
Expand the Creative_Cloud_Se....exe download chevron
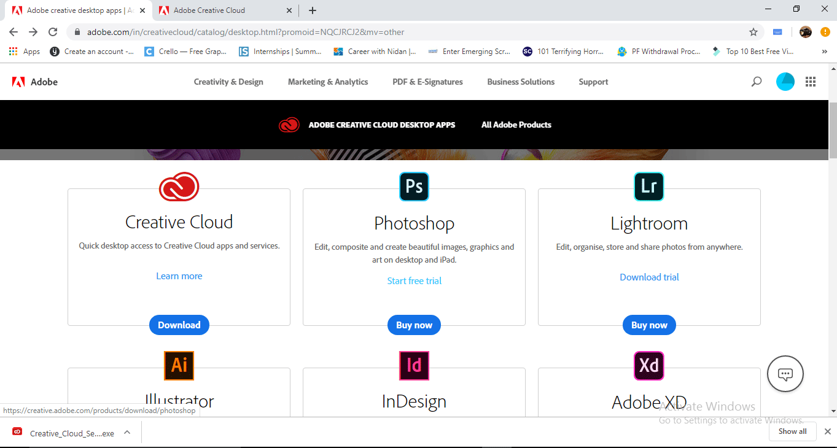click(x=127, y=431)
